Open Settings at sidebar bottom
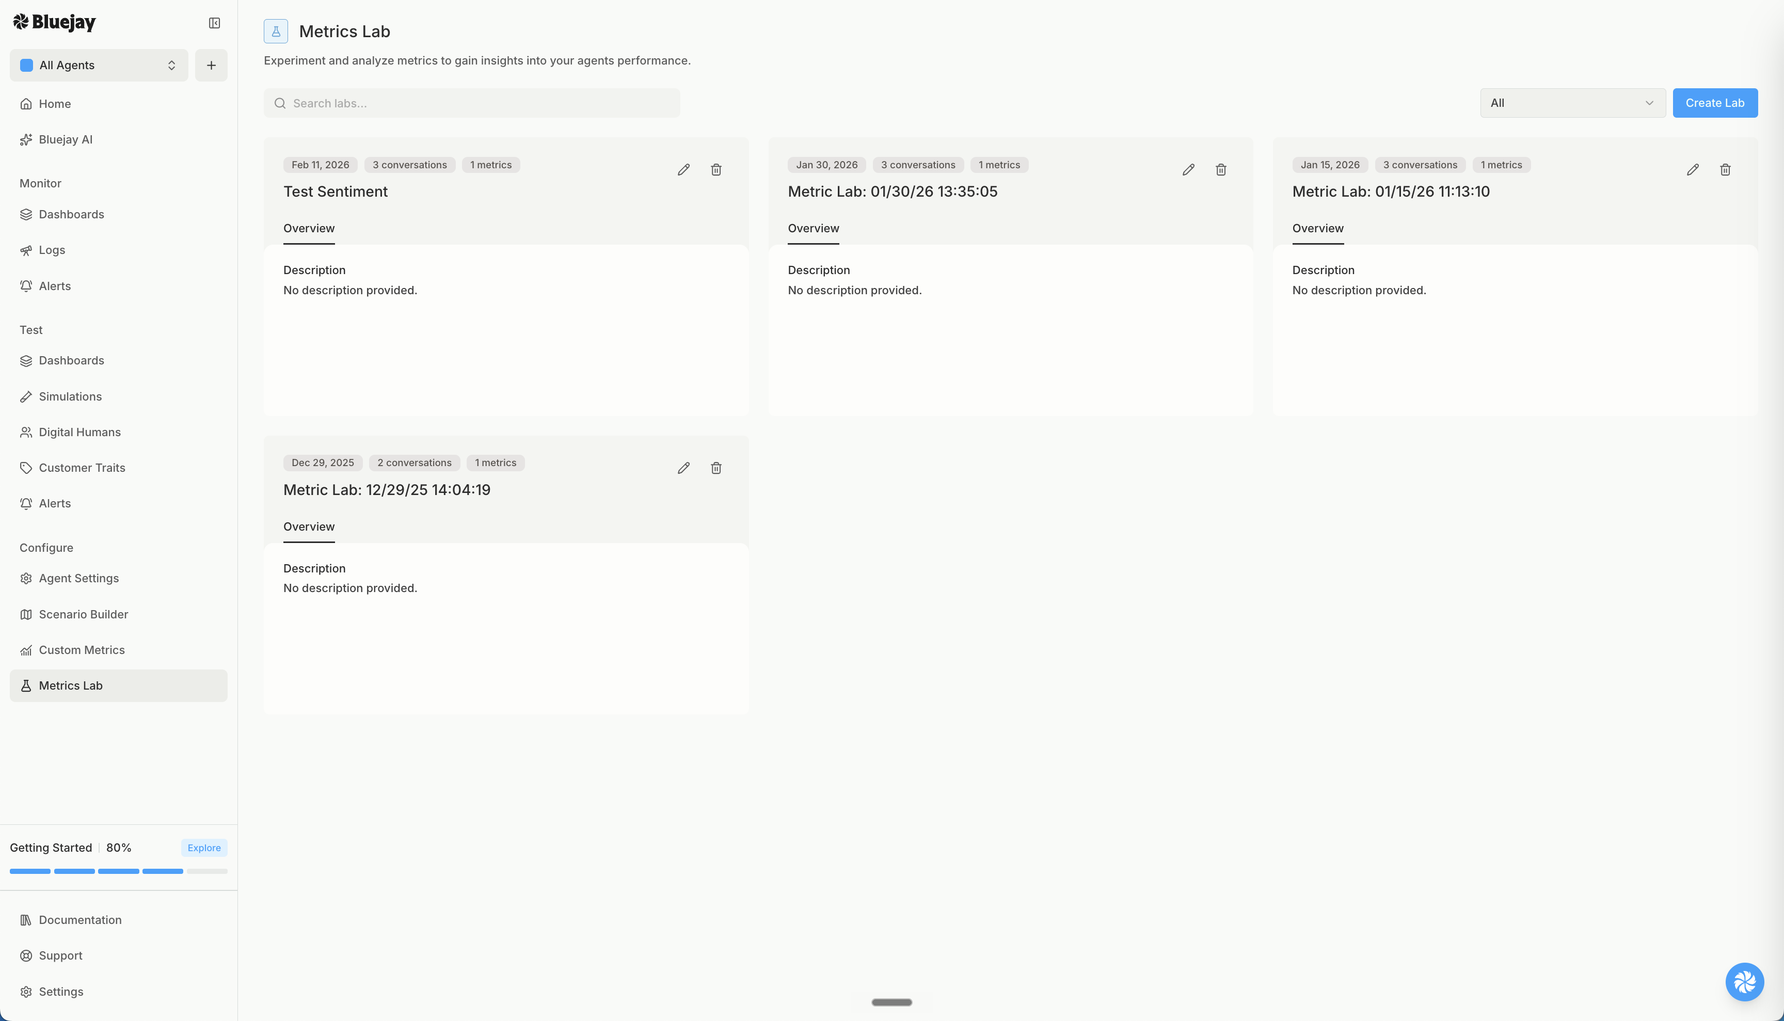 [x=119, y=992]
